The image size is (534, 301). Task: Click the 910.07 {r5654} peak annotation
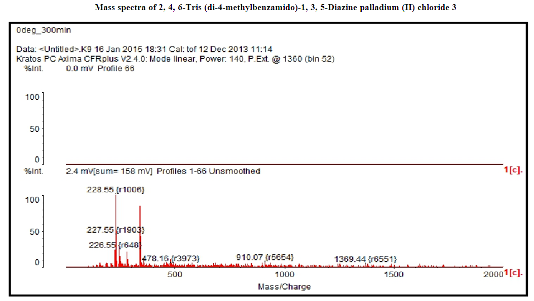point(264,257)
